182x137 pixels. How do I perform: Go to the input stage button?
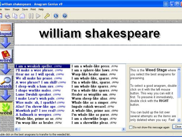click(6, 30)
